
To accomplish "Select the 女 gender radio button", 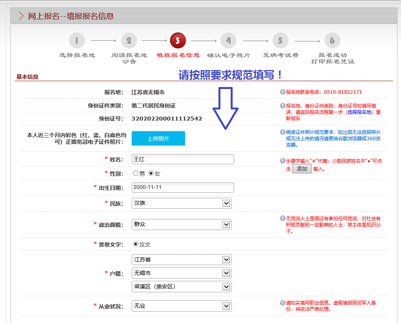I will pyautogui.click(x=151, y=173).
